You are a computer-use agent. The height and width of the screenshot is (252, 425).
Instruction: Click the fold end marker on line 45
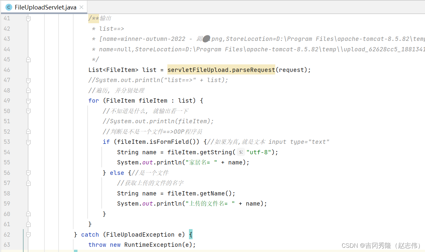pos(28,60)
